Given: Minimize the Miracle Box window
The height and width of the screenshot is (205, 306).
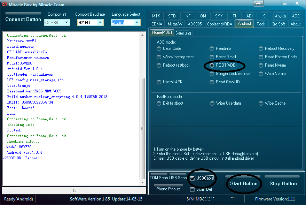Looking at the screenshot, I should 285,3.
